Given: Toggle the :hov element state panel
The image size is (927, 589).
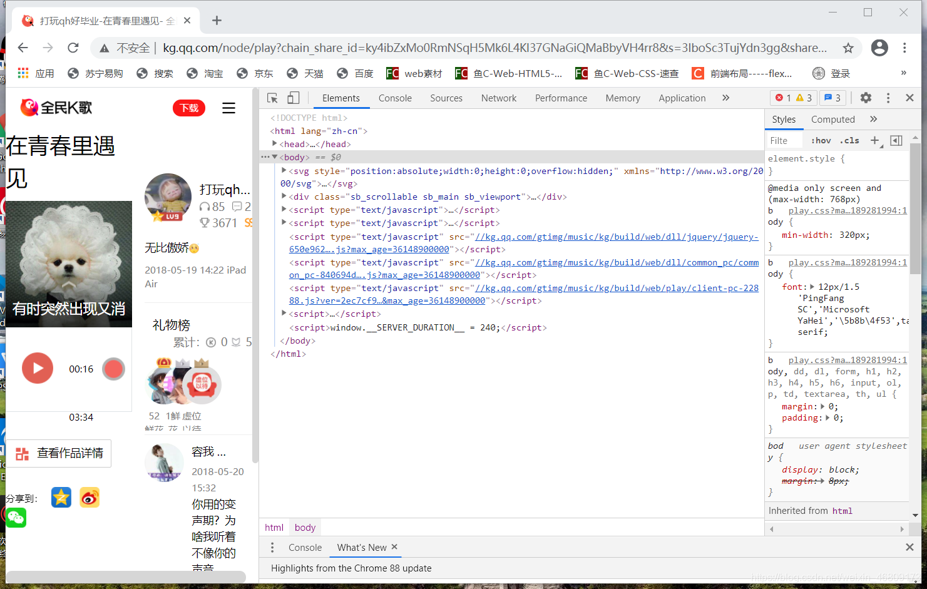Looking at the screenshot, I should (821, 140).
